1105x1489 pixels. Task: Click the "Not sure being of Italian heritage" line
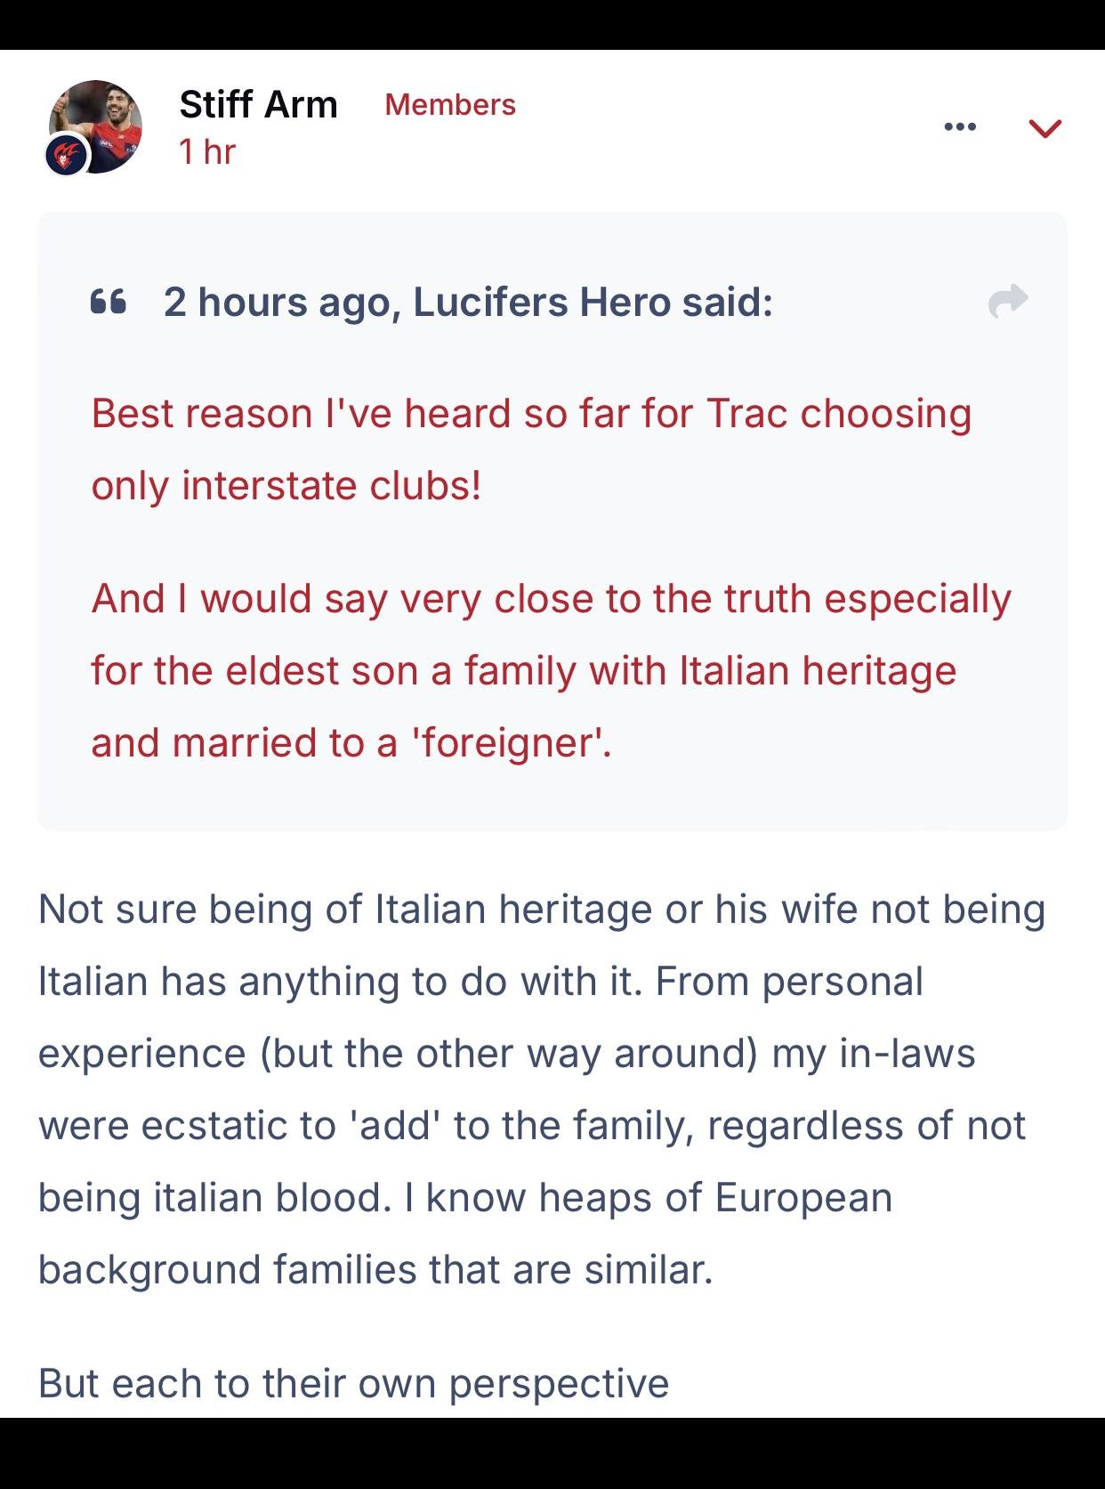(x=541, y=910)
